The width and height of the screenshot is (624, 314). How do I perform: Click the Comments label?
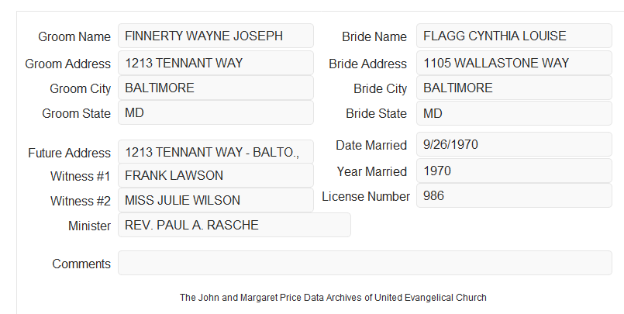tap(81, 264)
